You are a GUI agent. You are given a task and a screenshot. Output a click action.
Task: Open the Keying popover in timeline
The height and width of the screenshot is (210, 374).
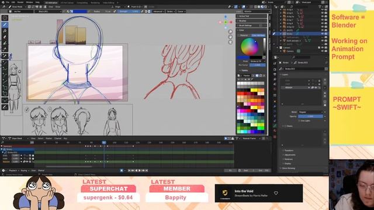tap(24, 170)
